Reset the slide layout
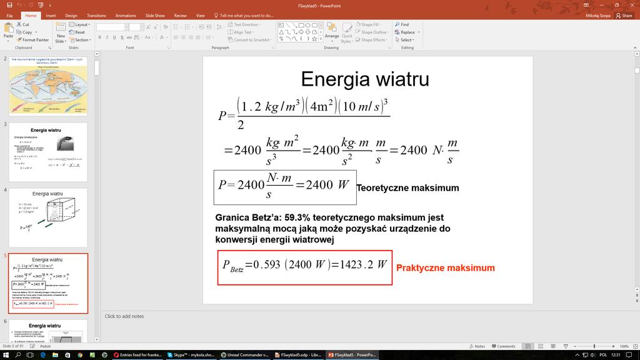640x360 pixels. 77,32
